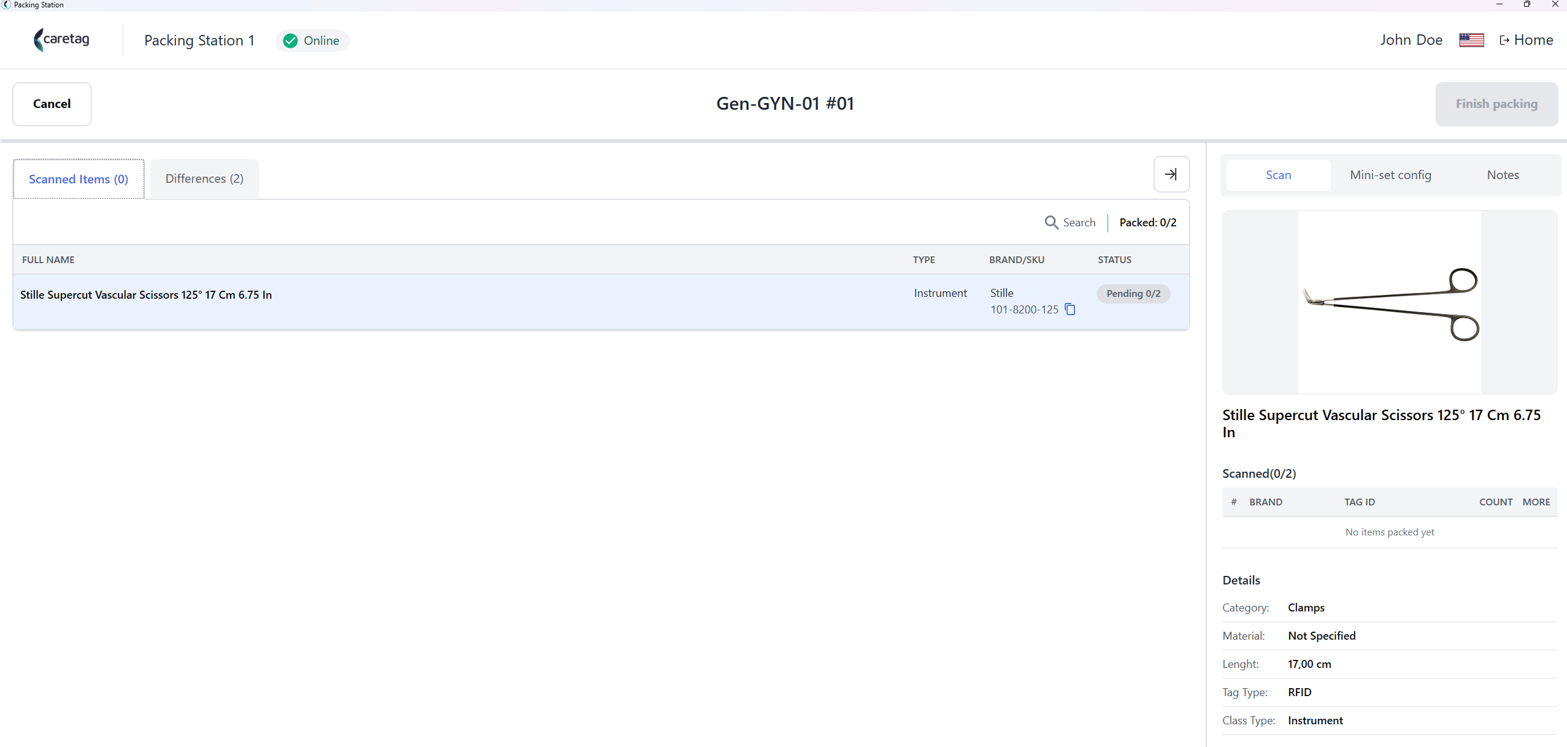This screenshot has width=1567, height=747.
Task: Click the search magnifier icon
Action: coord(1051,223)
